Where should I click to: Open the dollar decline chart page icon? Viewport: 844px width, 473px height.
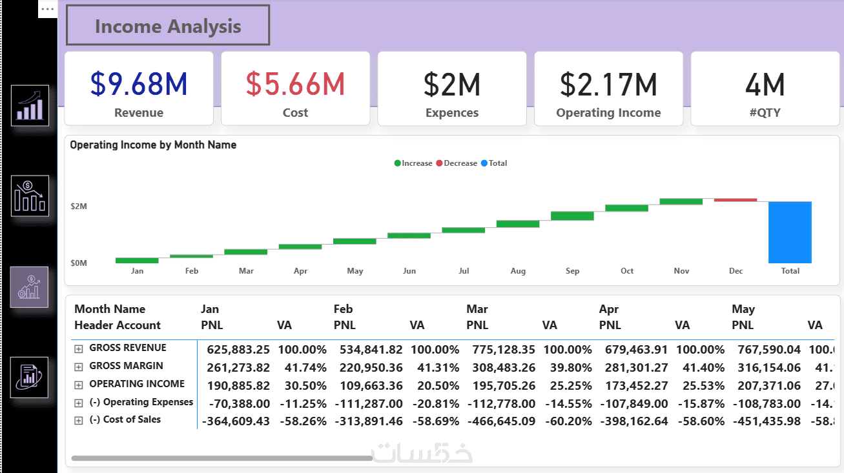[30, 196]
